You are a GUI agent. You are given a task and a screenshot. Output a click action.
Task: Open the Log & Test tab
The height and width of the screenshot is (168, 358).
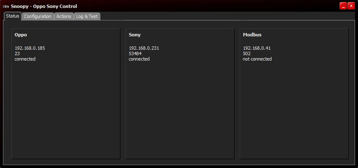point(87,16)
